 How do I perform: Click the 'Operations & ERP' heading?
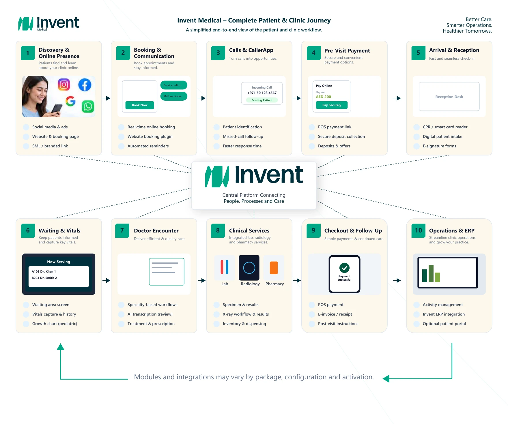tap(452, 231)
